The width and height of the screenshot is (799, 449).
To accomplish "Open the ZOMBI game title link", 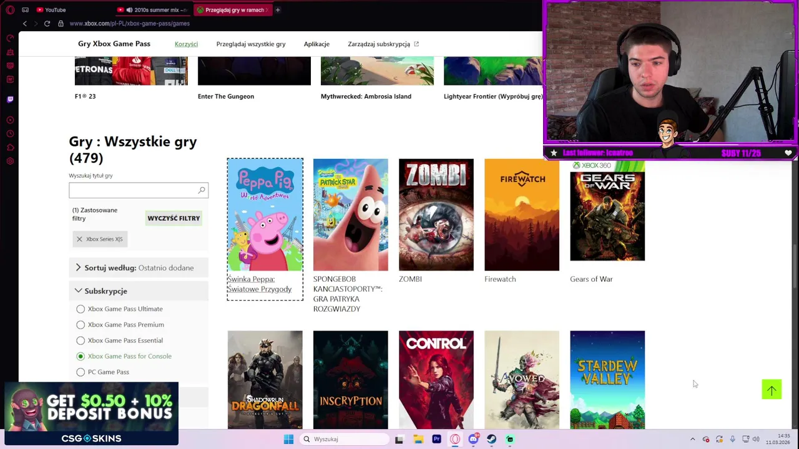I will pos(410,279).
